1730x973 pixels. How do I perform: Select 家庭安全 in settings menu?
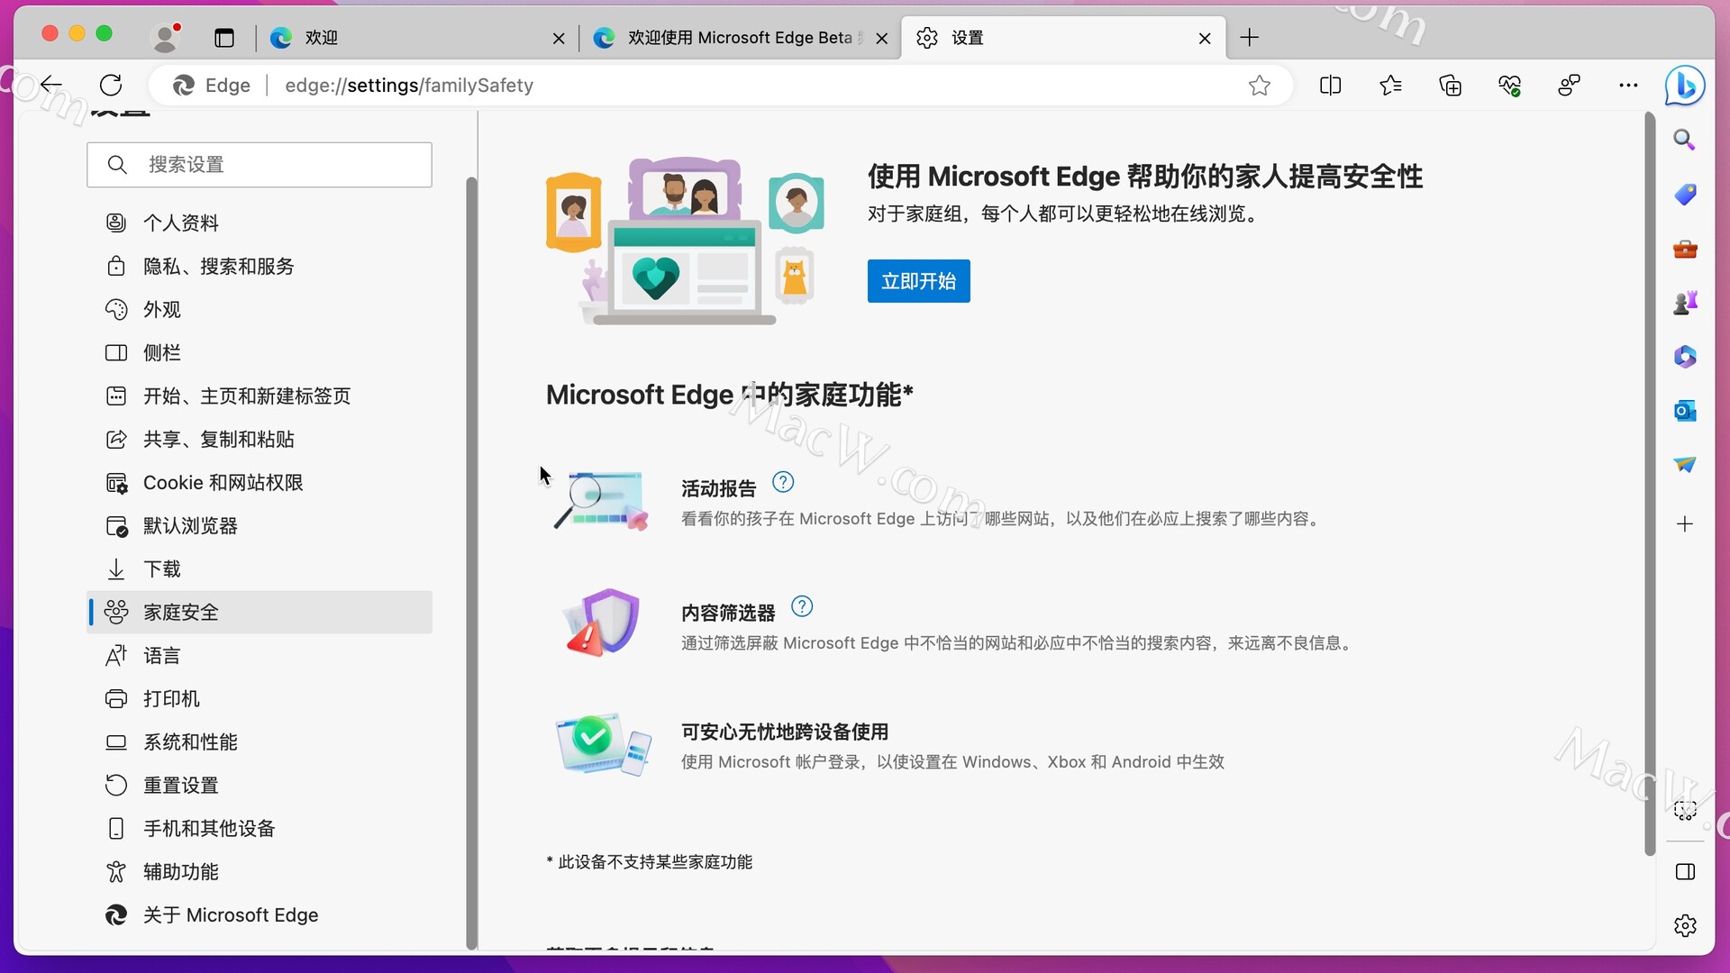tap(259, 612)
